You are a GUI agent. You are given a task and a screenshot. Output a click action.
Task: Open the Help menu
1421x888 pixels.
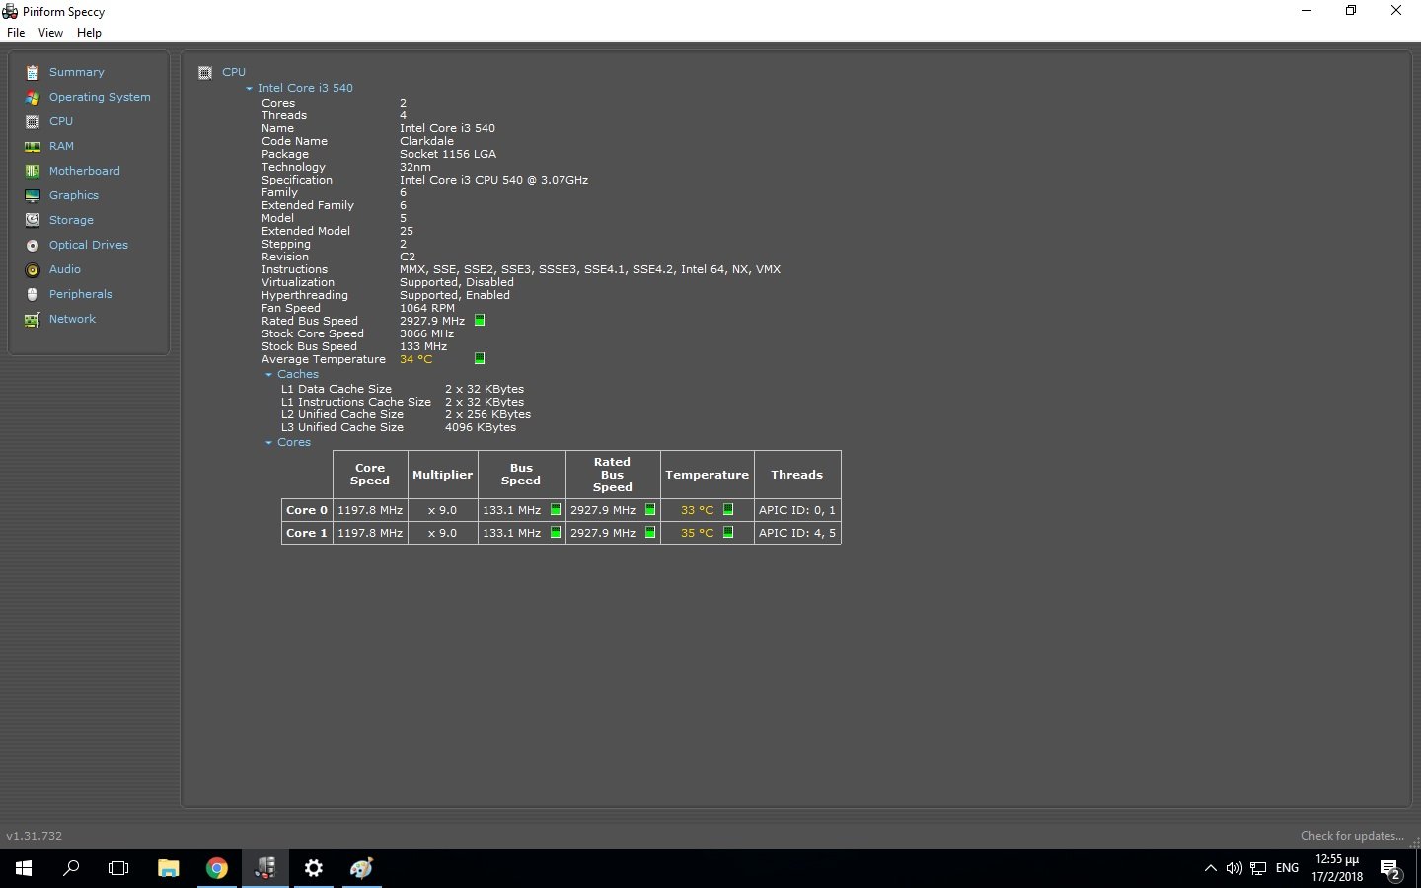pyautogui.click(x=89, y=33)
